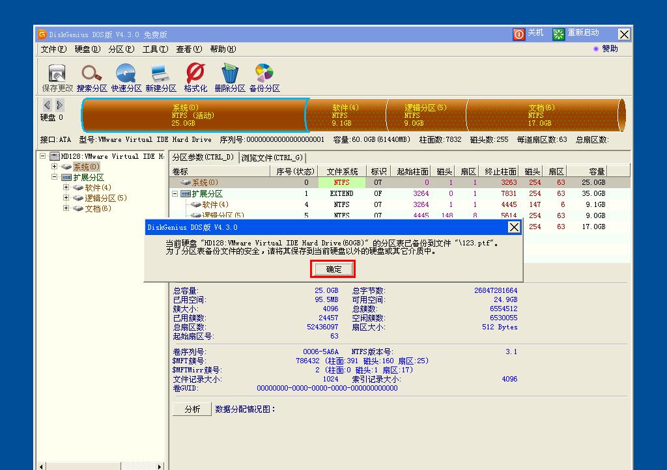667x470 pixels.
Task: Click the Restart (重新启动) icon
Action: pyautogui.click(x=558, y=34)
